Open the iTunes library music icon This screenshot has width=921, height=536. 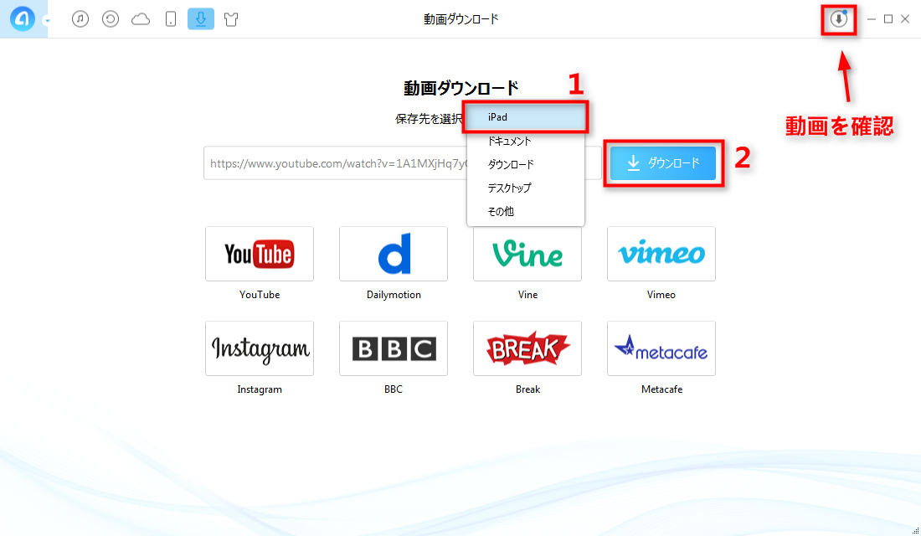click(x=80, y=18)
